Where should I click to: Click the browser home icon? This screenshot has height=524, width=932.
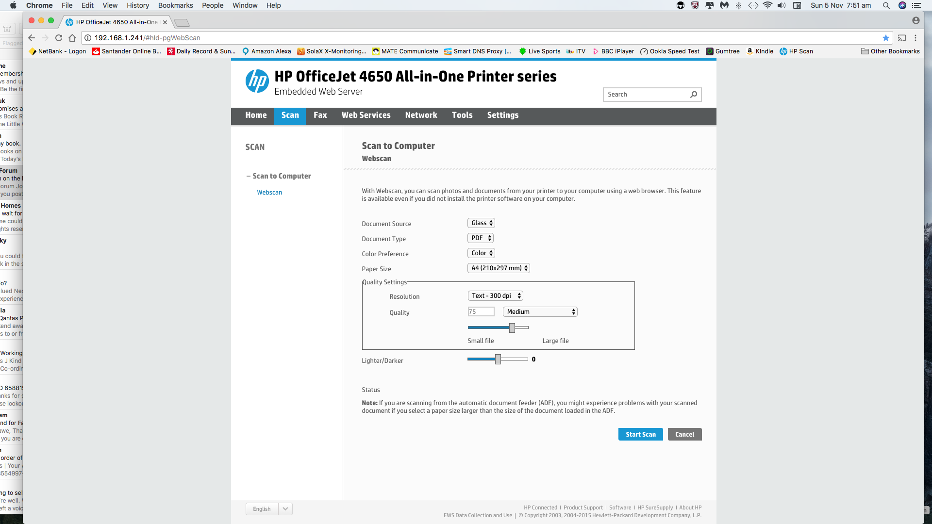72,38
